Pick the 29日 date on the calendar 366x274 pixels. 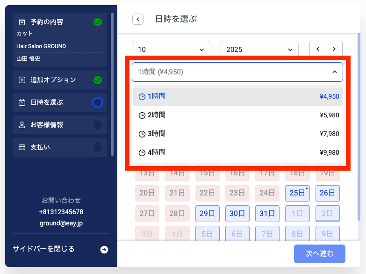[207, 213]
